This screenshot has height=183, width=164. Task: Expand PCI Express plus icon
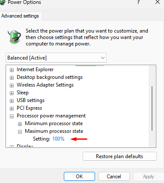pos(12,108)
